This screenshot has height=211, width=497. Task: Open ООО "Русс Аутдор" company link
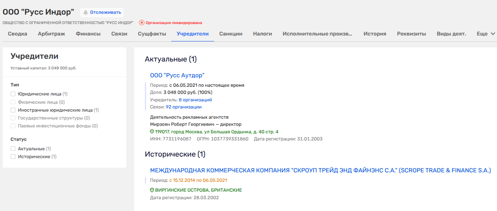(x=177, y=75)
